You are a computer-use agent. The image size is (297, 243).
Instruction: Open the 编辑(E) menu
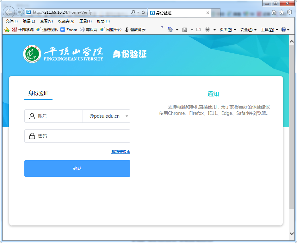(x=29, y=21)
